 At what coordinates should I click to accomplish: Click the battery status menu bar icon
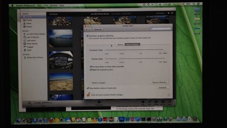coord(167,4)
